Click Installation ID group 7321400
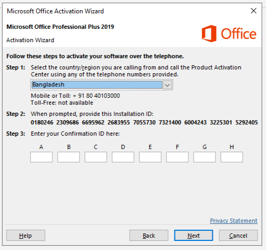The width and height of the screenshot is (266, 250). click(x=170, y=122)
